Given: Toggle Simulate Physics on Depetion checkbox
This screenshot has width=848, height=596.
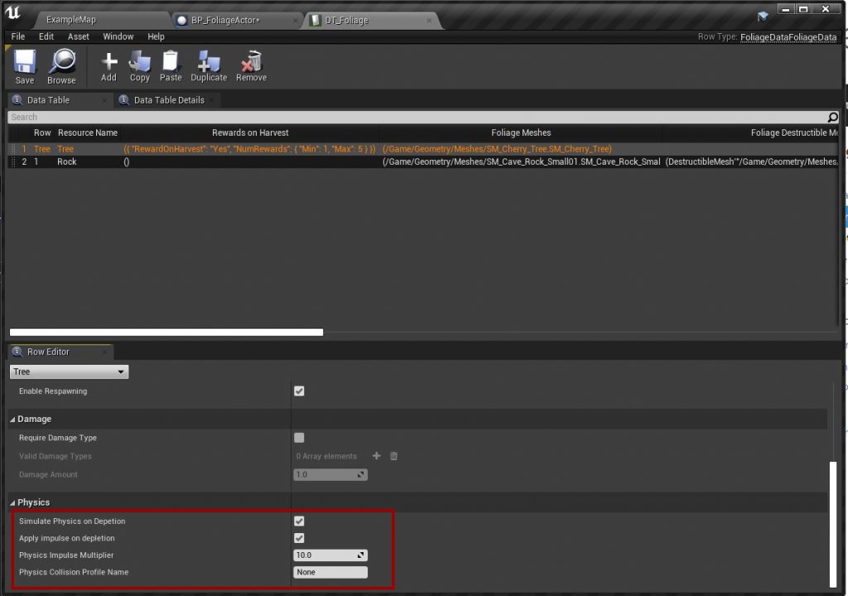Looking at the screenshot, I should (299, 521).
